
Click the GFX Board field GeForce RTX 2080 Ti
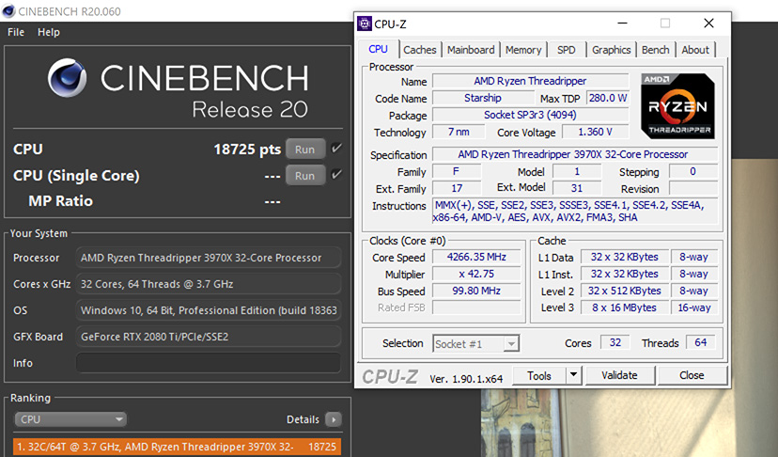209,337
